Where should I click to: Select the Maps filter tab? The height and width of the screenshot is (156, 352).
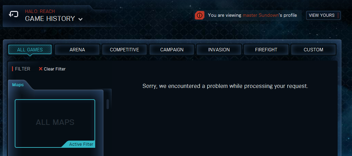click(18, 85)
